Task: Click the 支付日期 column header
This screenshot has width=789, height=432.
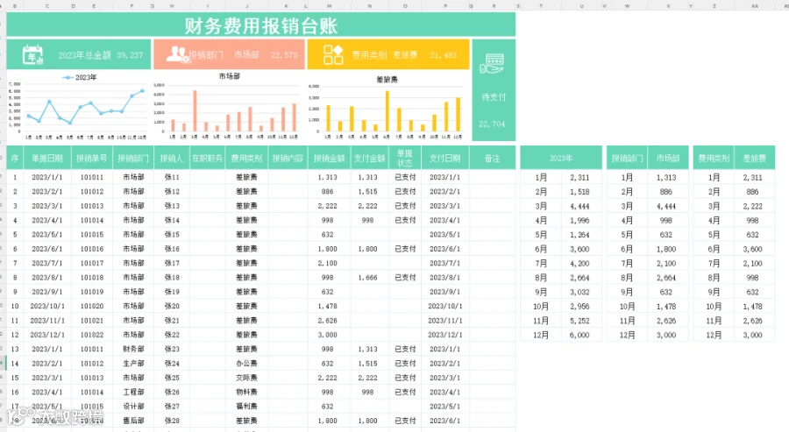Action: coord(444,158)
